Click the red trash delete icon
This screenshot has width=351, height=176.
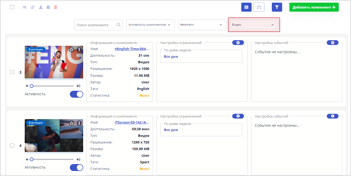coord(56,7)
